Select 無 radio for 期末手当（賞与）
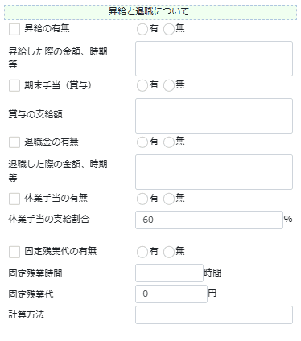The image size is (301, 341). [x=169, y=86]
